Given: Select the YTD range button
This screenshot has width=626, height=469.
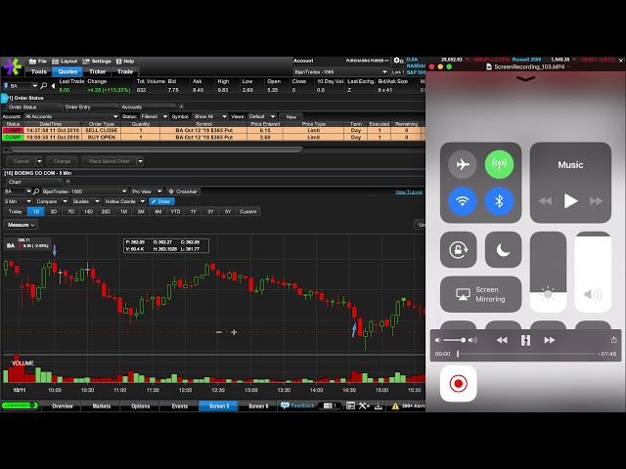Looking at the screenshot, I should coord(175,212).
